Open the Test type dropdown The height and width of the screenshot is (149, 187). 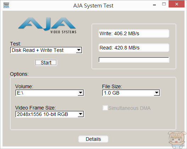coord(46,50)
